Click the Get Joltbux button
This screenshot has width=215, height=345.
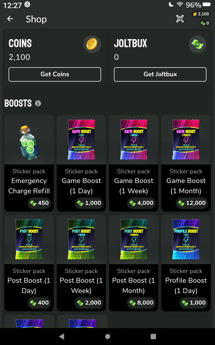point(160,74)
